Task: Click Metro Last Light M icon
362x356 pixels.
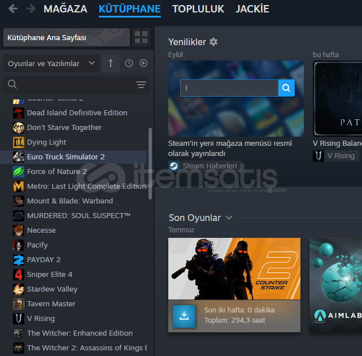Action: (x=19, y=186)
